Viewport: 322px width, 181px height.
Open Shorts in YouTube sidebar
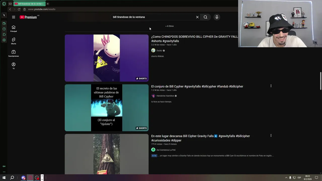(14, 41)
